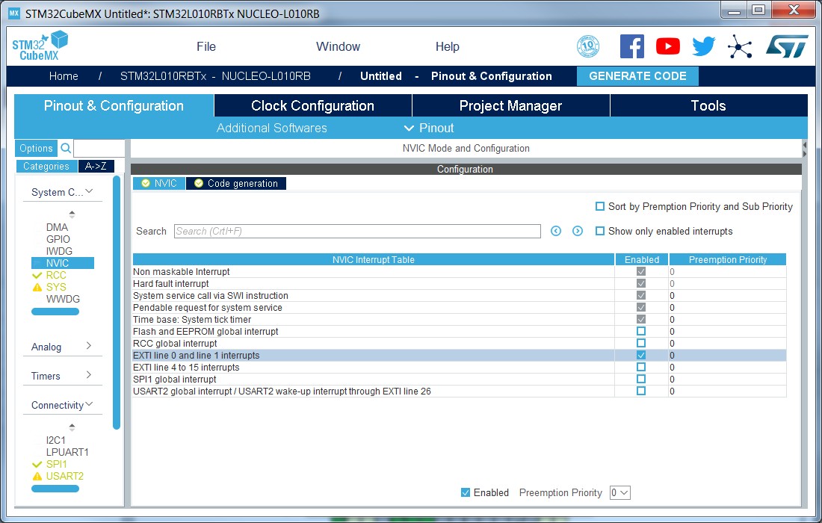Viewport: 822px width, 523px height.
Task: Collapse the System Core category
Action: coord(89,192)
